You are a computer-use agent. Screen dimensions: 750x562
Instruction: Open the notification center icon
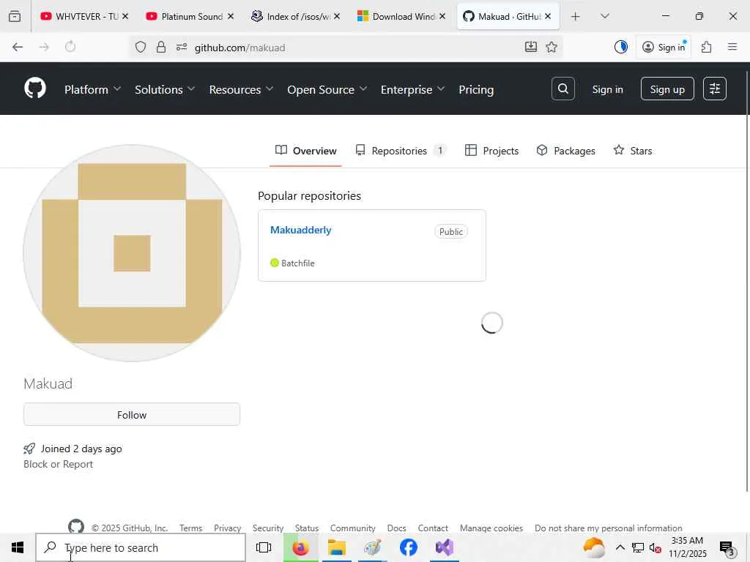[x=727, y=548]
